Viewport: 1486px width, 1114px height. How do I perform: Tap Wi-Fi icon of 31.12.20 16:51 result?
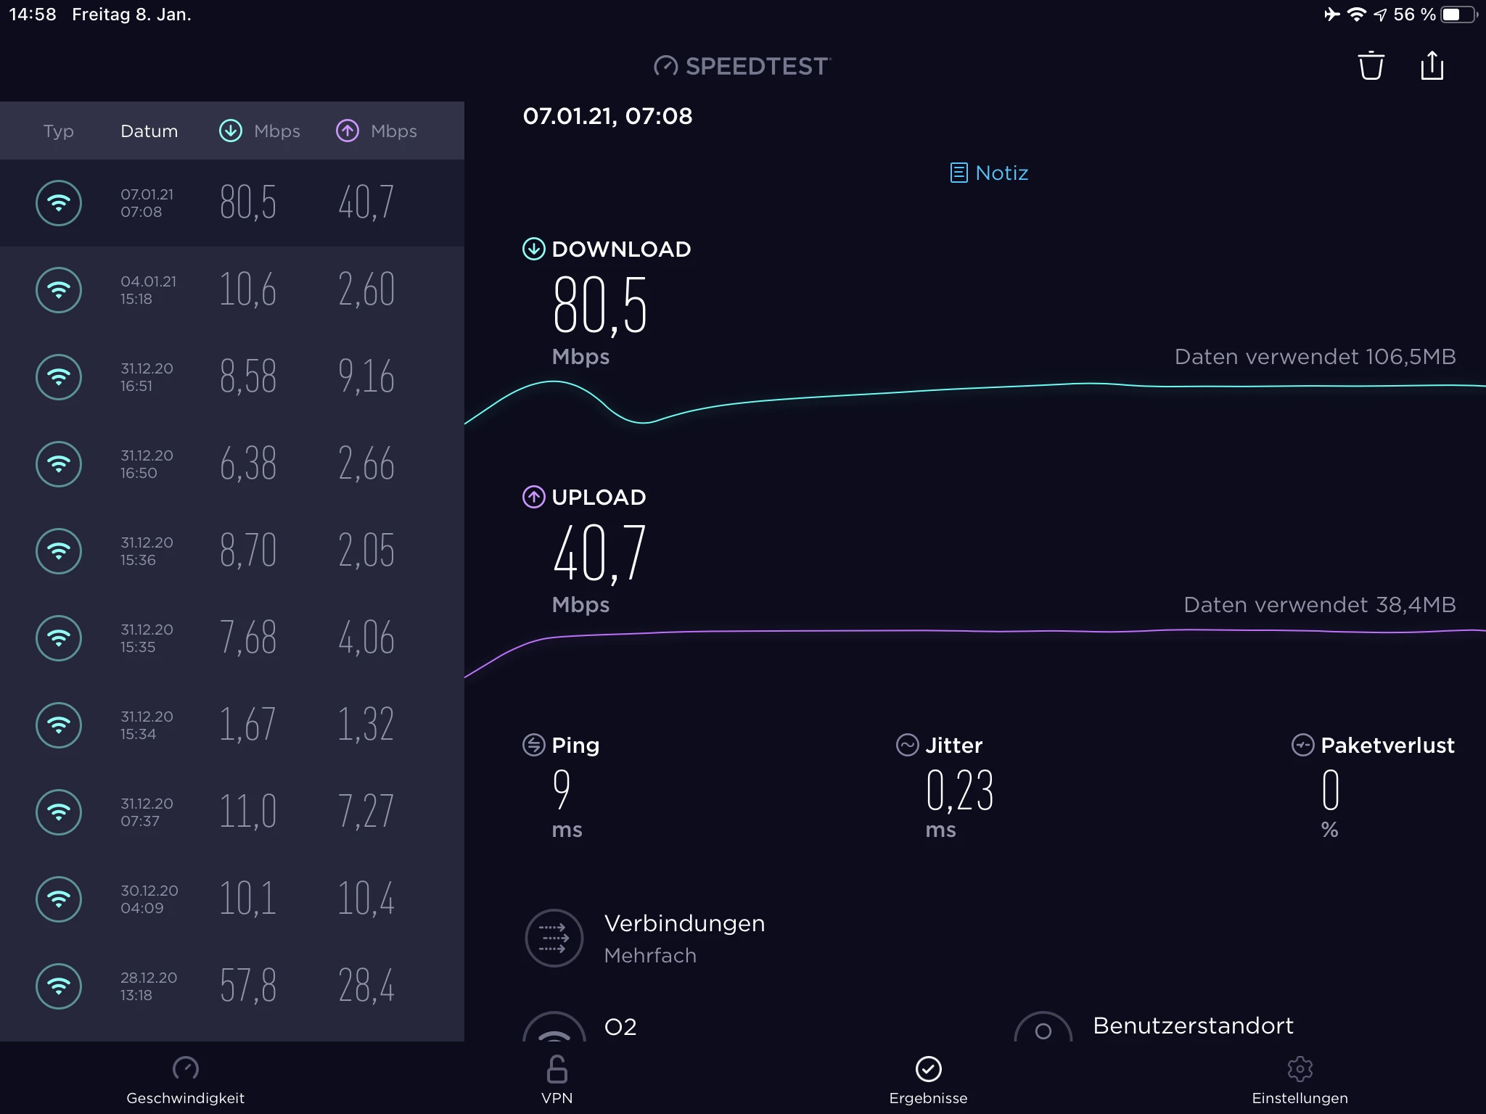tap(59, 377)
